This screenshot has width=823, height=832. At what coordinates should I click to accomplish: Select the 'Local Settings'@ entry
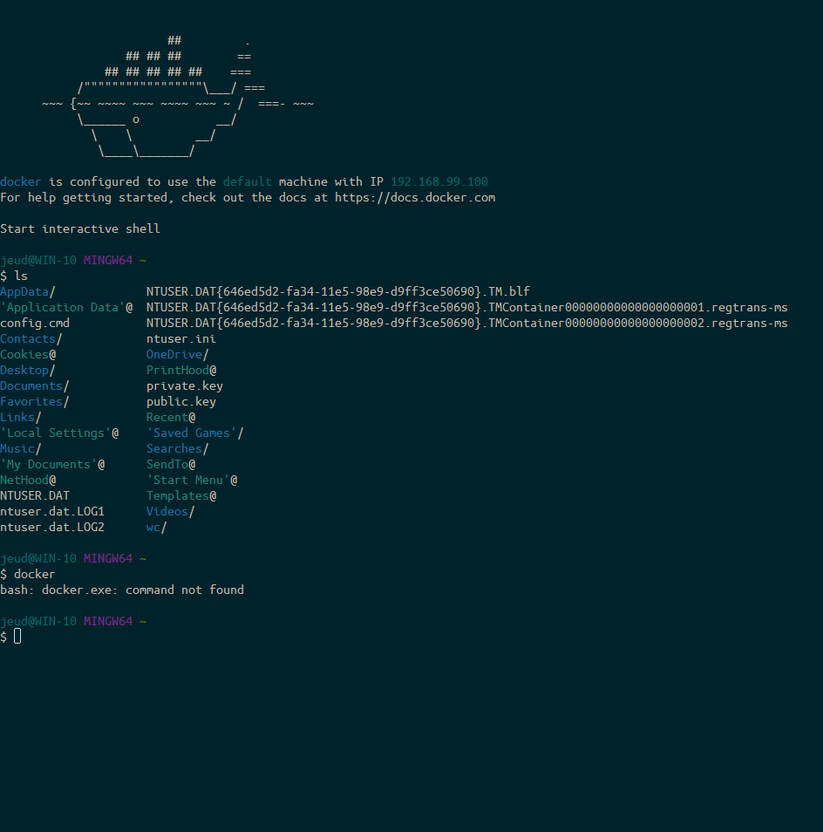point(59,433)
